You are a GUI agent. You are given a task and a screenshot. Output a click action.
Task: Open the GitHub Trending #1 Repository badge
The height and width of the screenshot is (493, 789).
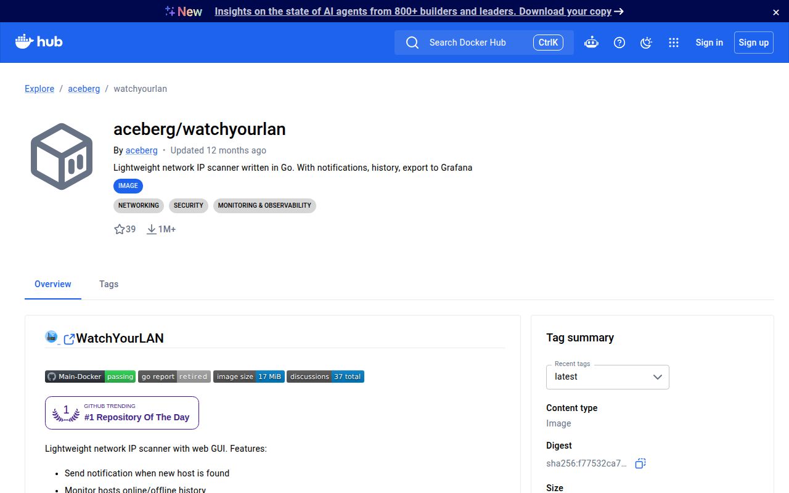tap(122, 413)
